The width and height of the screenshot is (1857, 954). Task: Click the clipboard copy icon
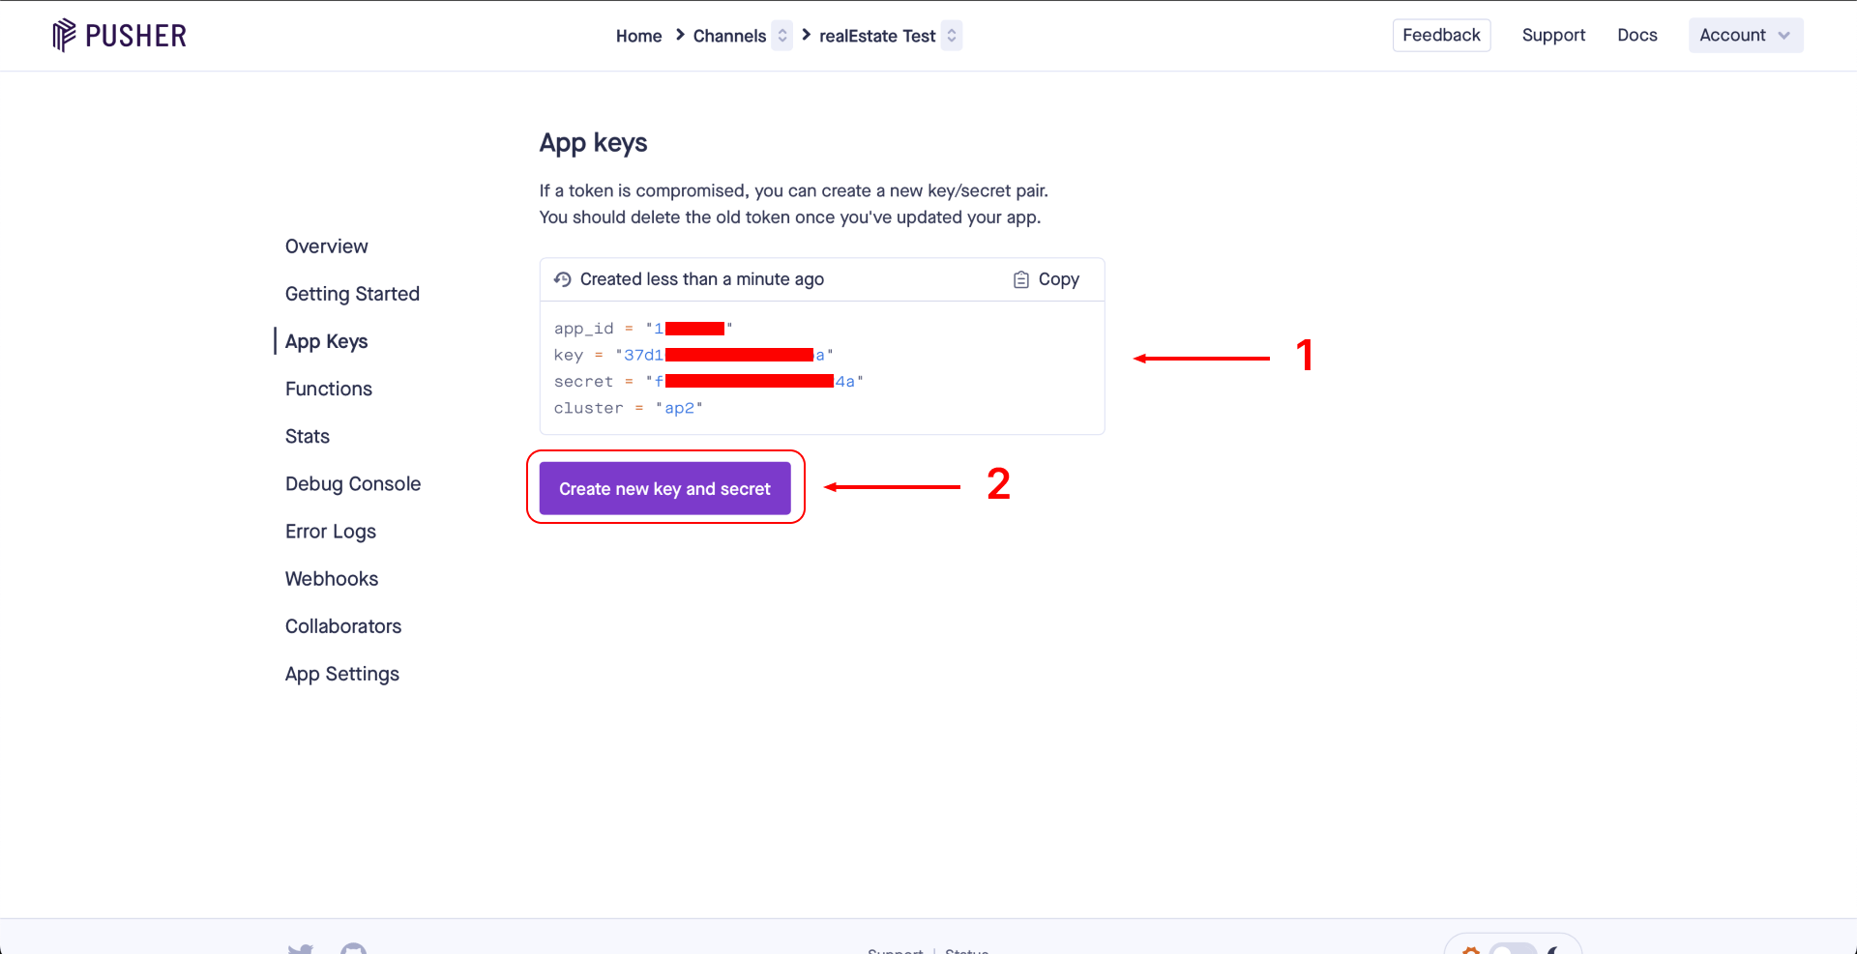1020,279
